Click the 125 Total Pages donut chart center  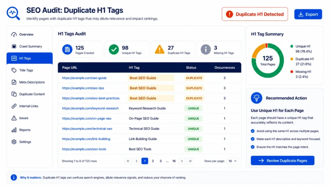point(268,60)
